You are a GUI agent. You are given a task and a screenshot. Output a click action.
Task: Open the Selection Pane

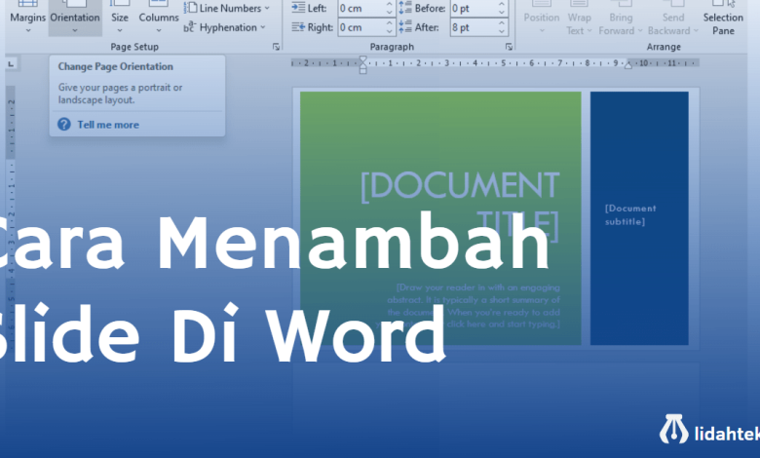[x=723, y=18]
